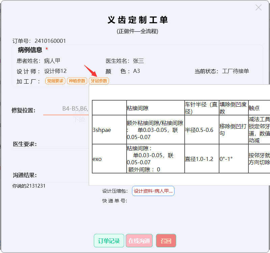Click the 直径1.0-1.2 table cell
The image size is (270, 253).
(199, 159)
